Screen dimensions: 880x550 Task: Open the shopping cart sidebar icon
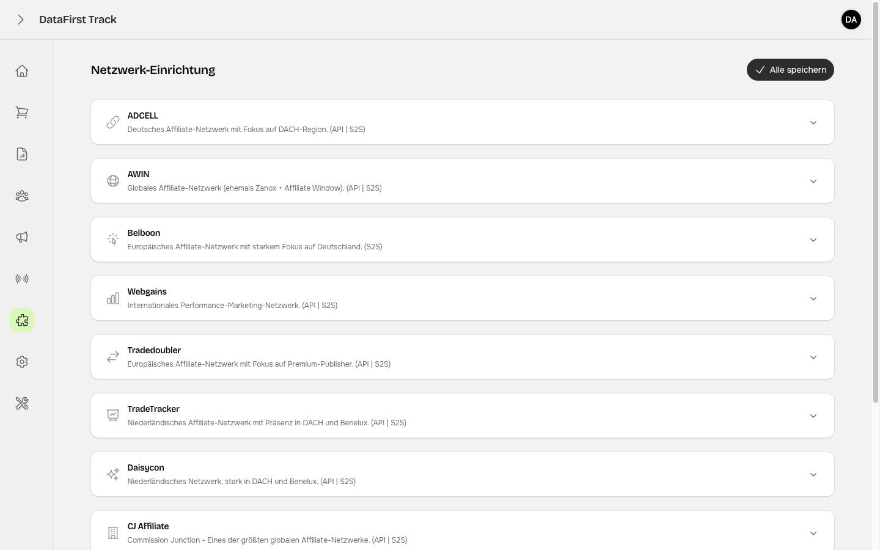click(22, 112)
